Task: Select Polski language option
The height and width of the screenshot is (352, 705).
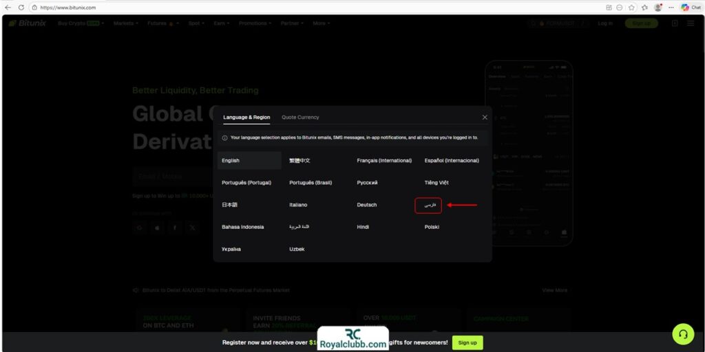Action: 432,227
